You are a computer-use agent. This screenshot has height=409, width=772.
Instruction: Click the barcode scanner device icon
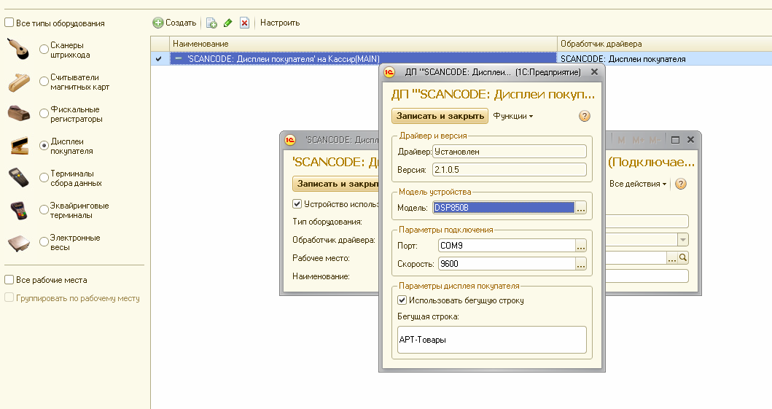(x=19, y=49)
